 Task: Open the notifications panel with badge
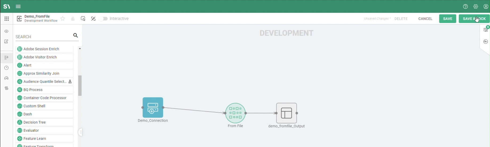pyautogui.click(x=485, y=30)
